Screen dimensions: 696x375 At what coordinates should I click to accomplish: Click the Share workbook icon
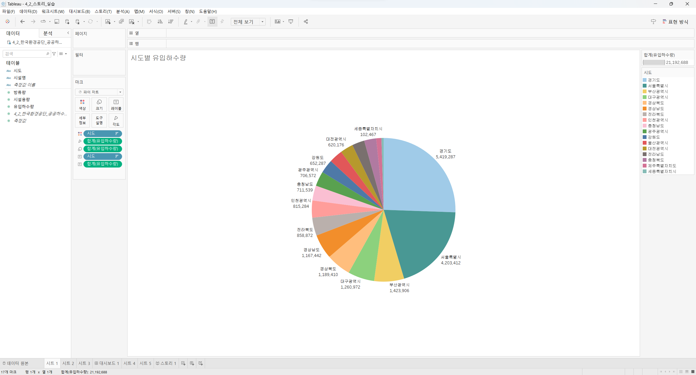[x=306, y=21]
